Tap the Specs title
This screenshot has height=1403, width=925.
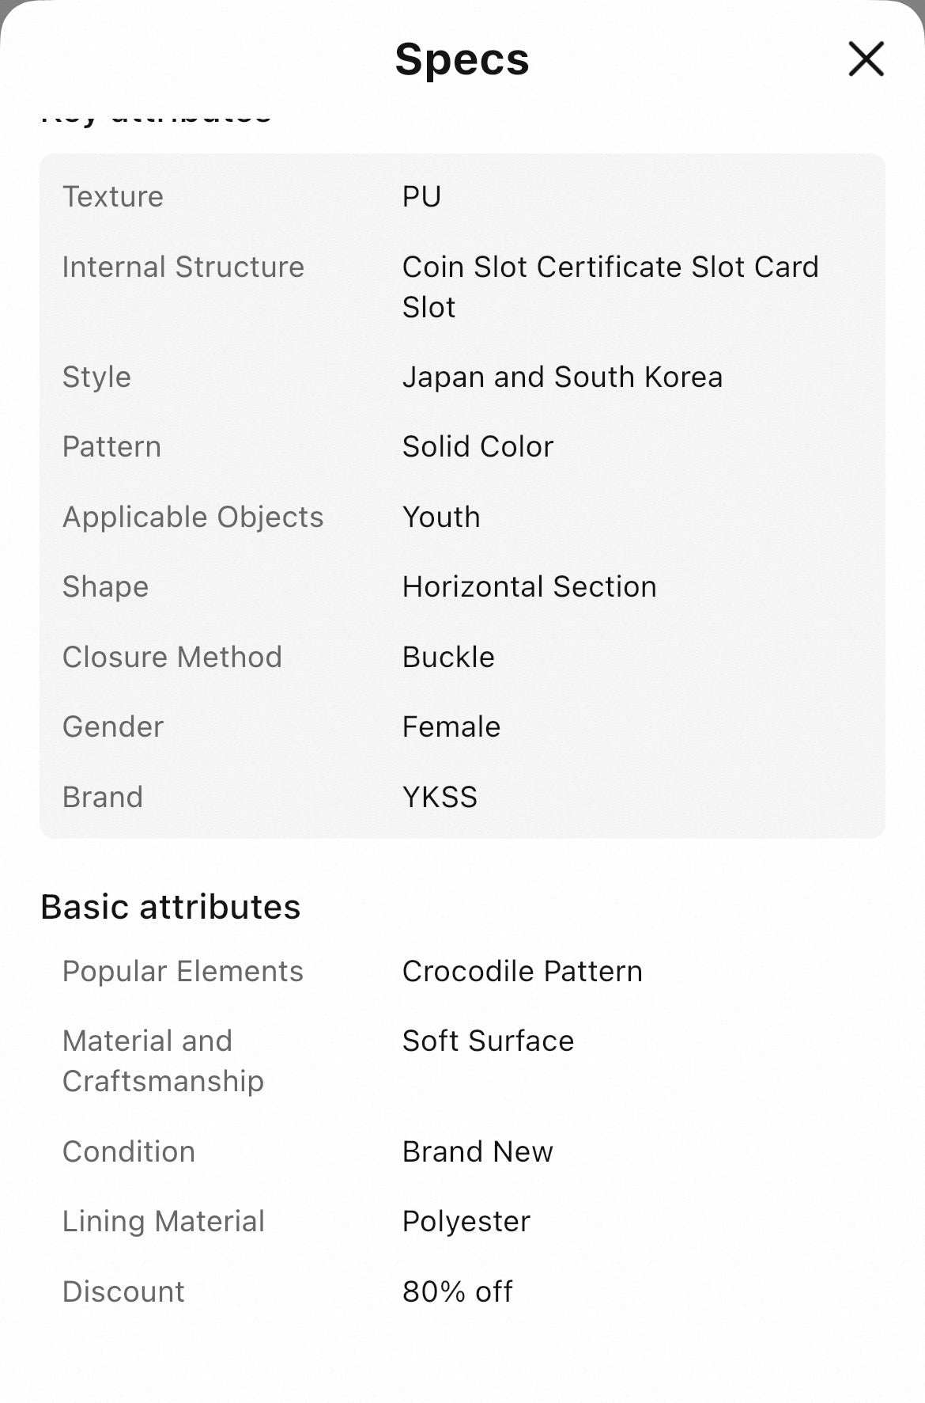coord(462,59)
